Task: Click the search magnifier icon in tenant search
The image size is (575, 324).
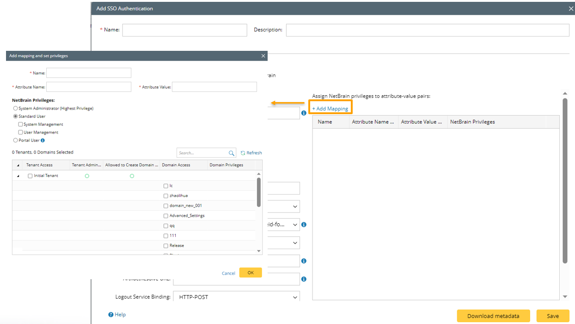Action: pyautogui.click(x=232, y=153)
